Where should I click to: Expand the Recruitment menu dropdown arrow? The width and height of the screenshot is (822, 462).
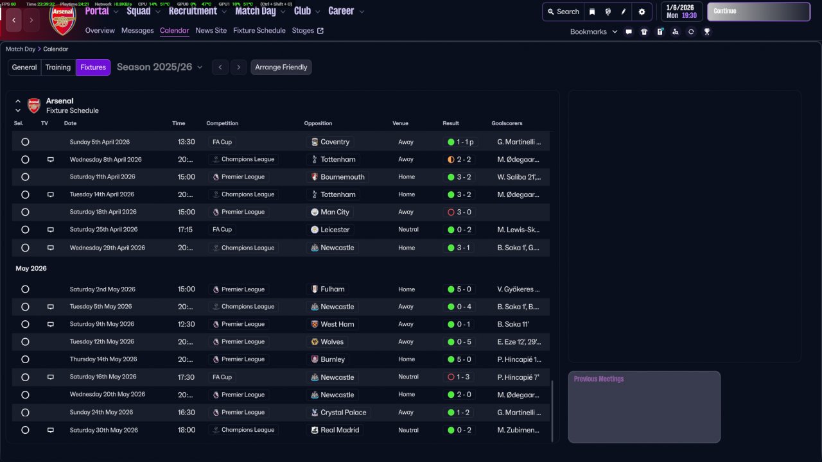coord(224,12)
